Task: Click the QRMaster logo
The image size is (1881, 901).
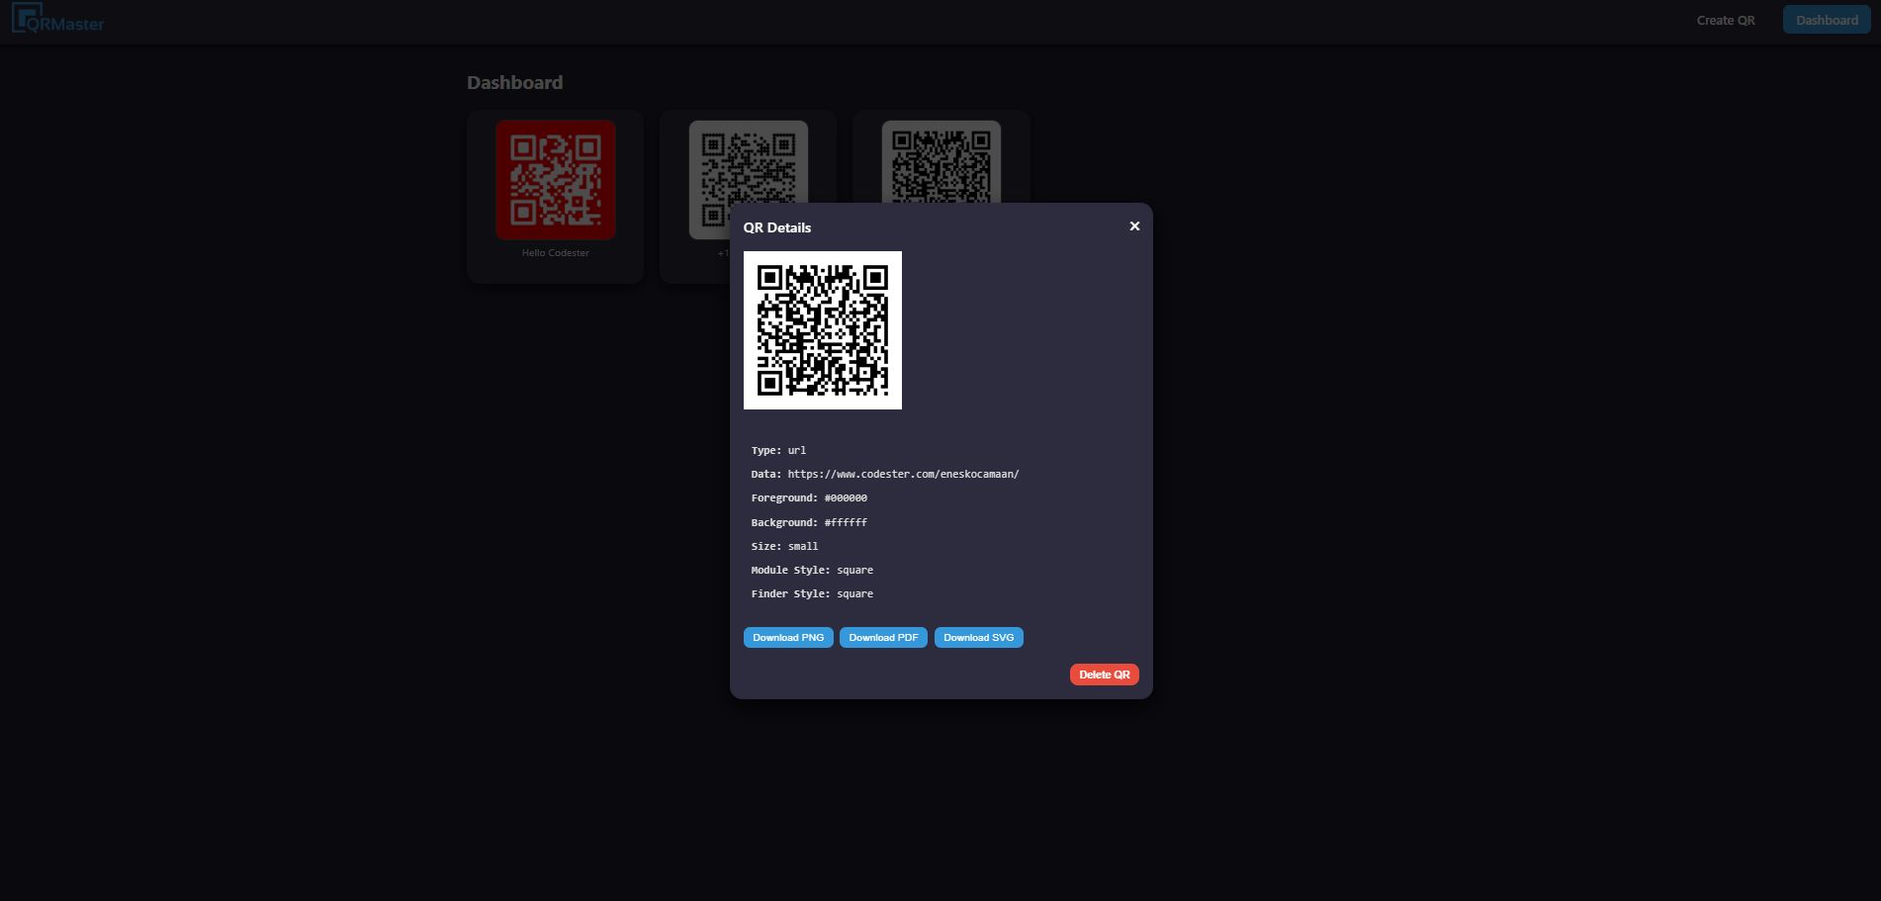Action: (57, 19)
